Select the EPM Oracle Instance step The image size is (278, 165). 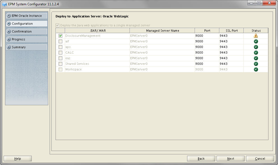click(x=27, y=16)
